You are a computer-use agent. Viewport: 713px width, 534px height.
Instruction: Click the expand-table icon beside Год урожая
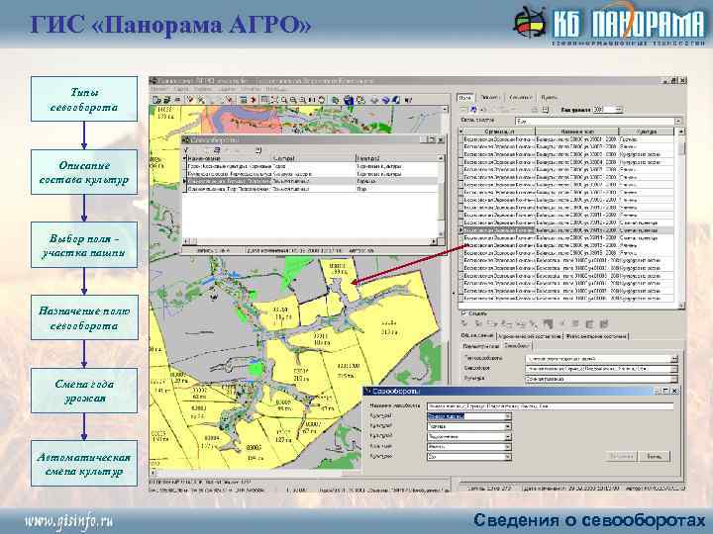[546, 110]
